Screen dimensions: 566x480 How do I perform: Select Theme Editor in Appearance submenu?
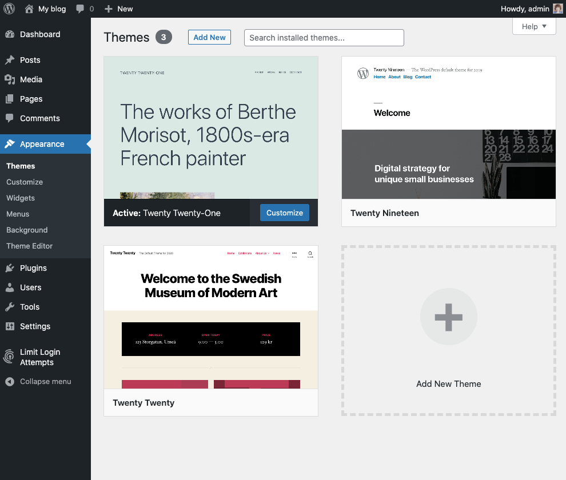[29, 246]
